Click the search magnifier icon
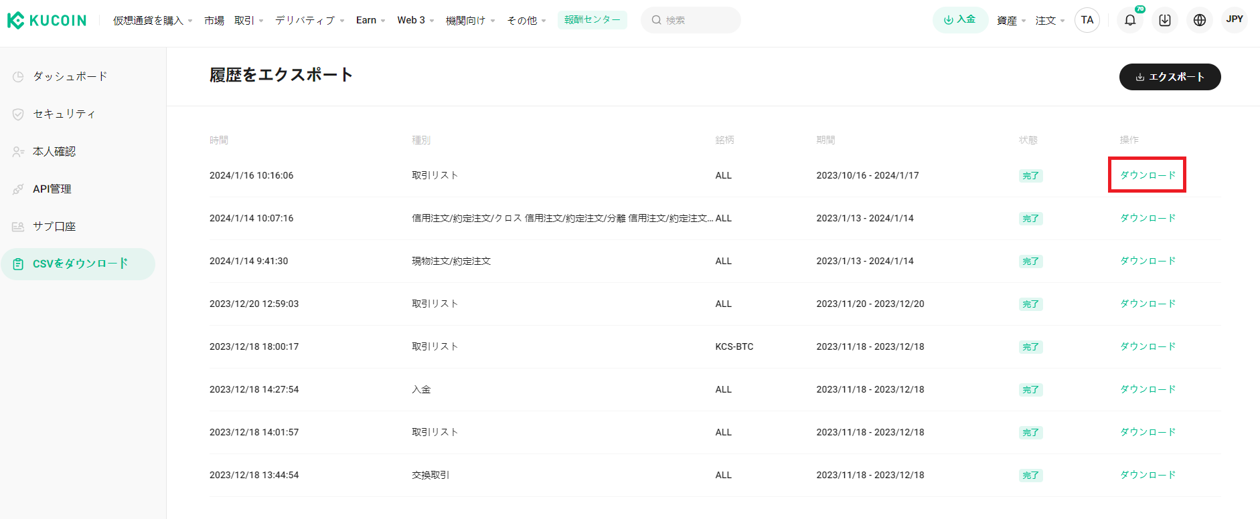Image resolution: width=1260 pixels, height=519 pixels. pyautogui.click(x=656, y=20)
